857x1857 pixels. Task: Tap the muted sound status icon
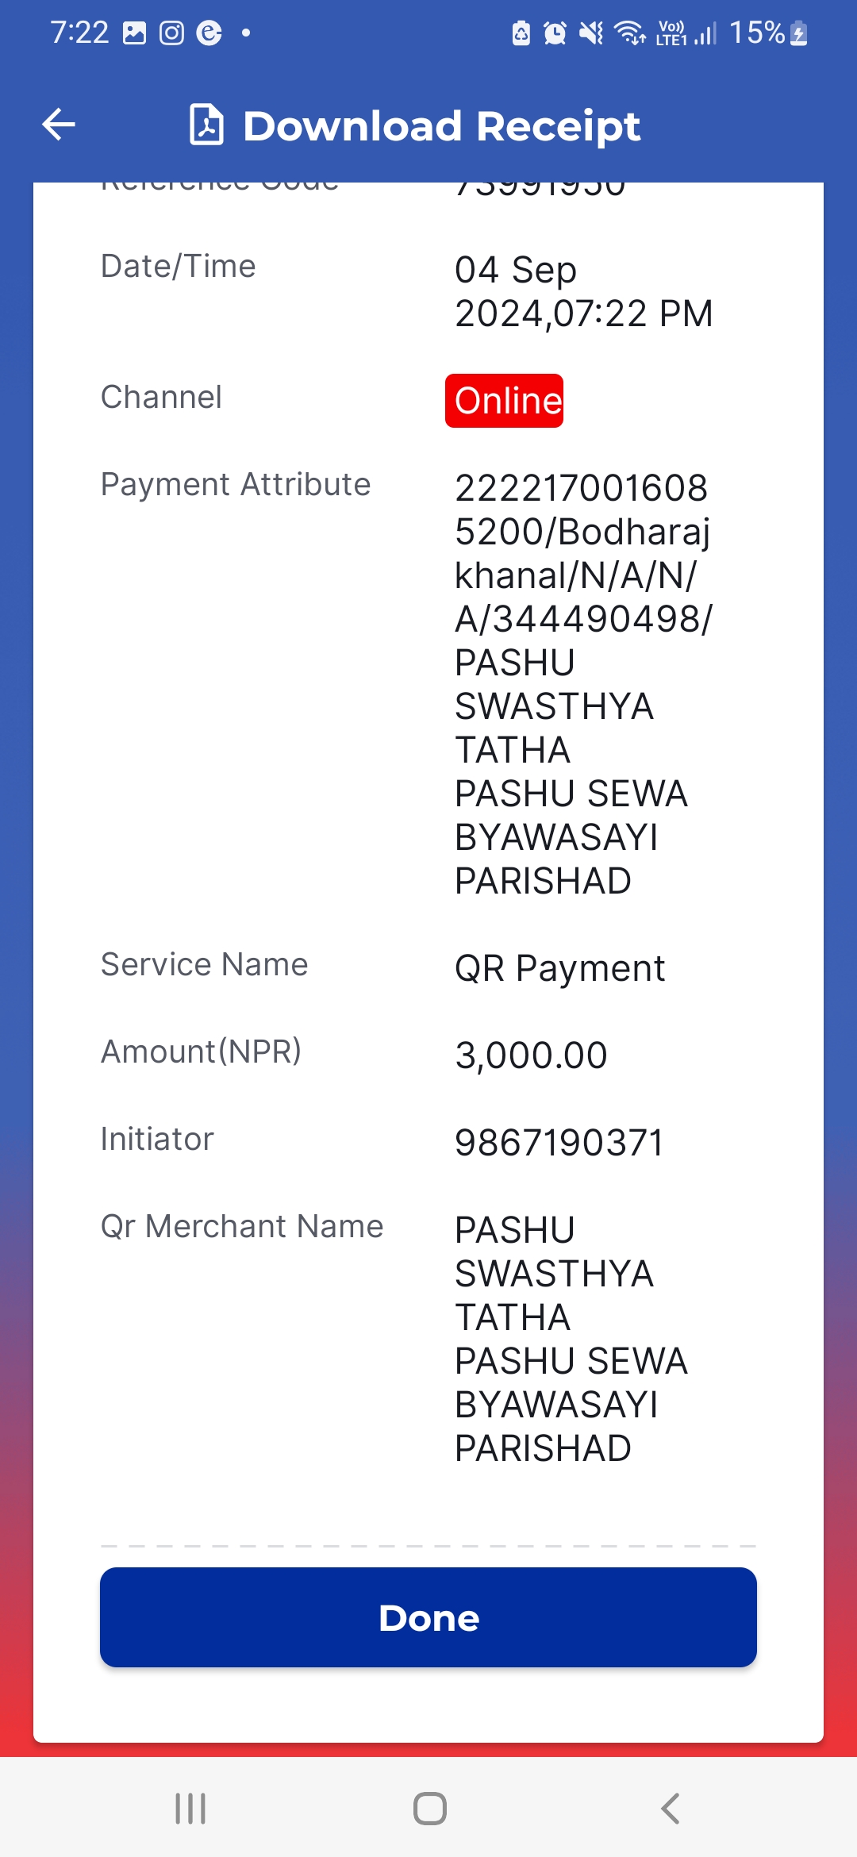tap(591, 33)
